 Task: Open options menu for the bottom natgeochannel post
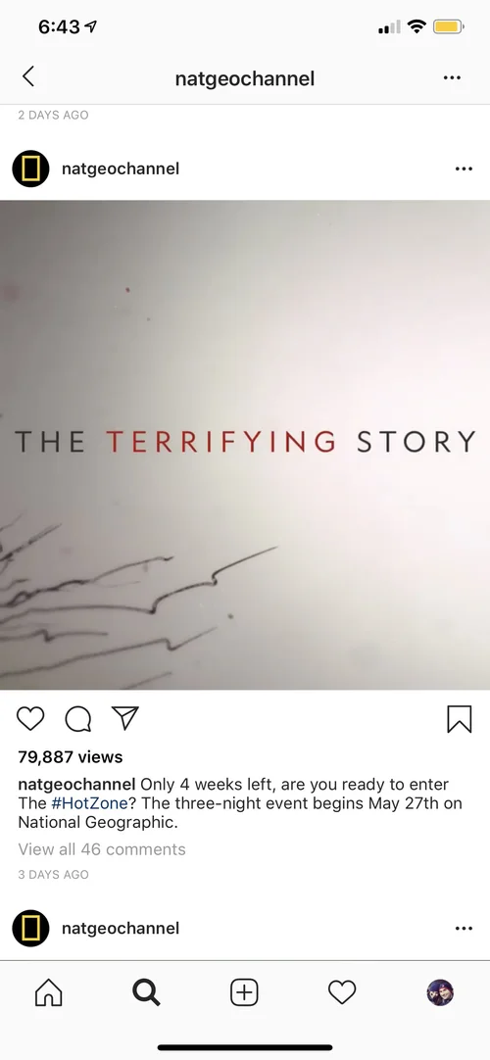[x=464, y=928]
